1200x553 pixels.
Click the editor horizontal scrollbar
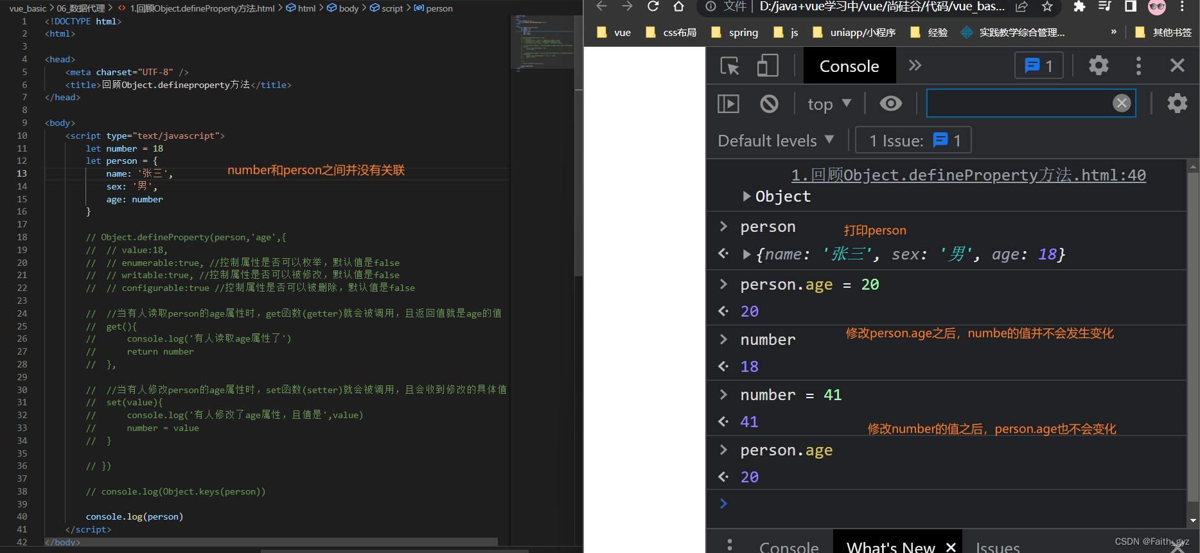394,550
